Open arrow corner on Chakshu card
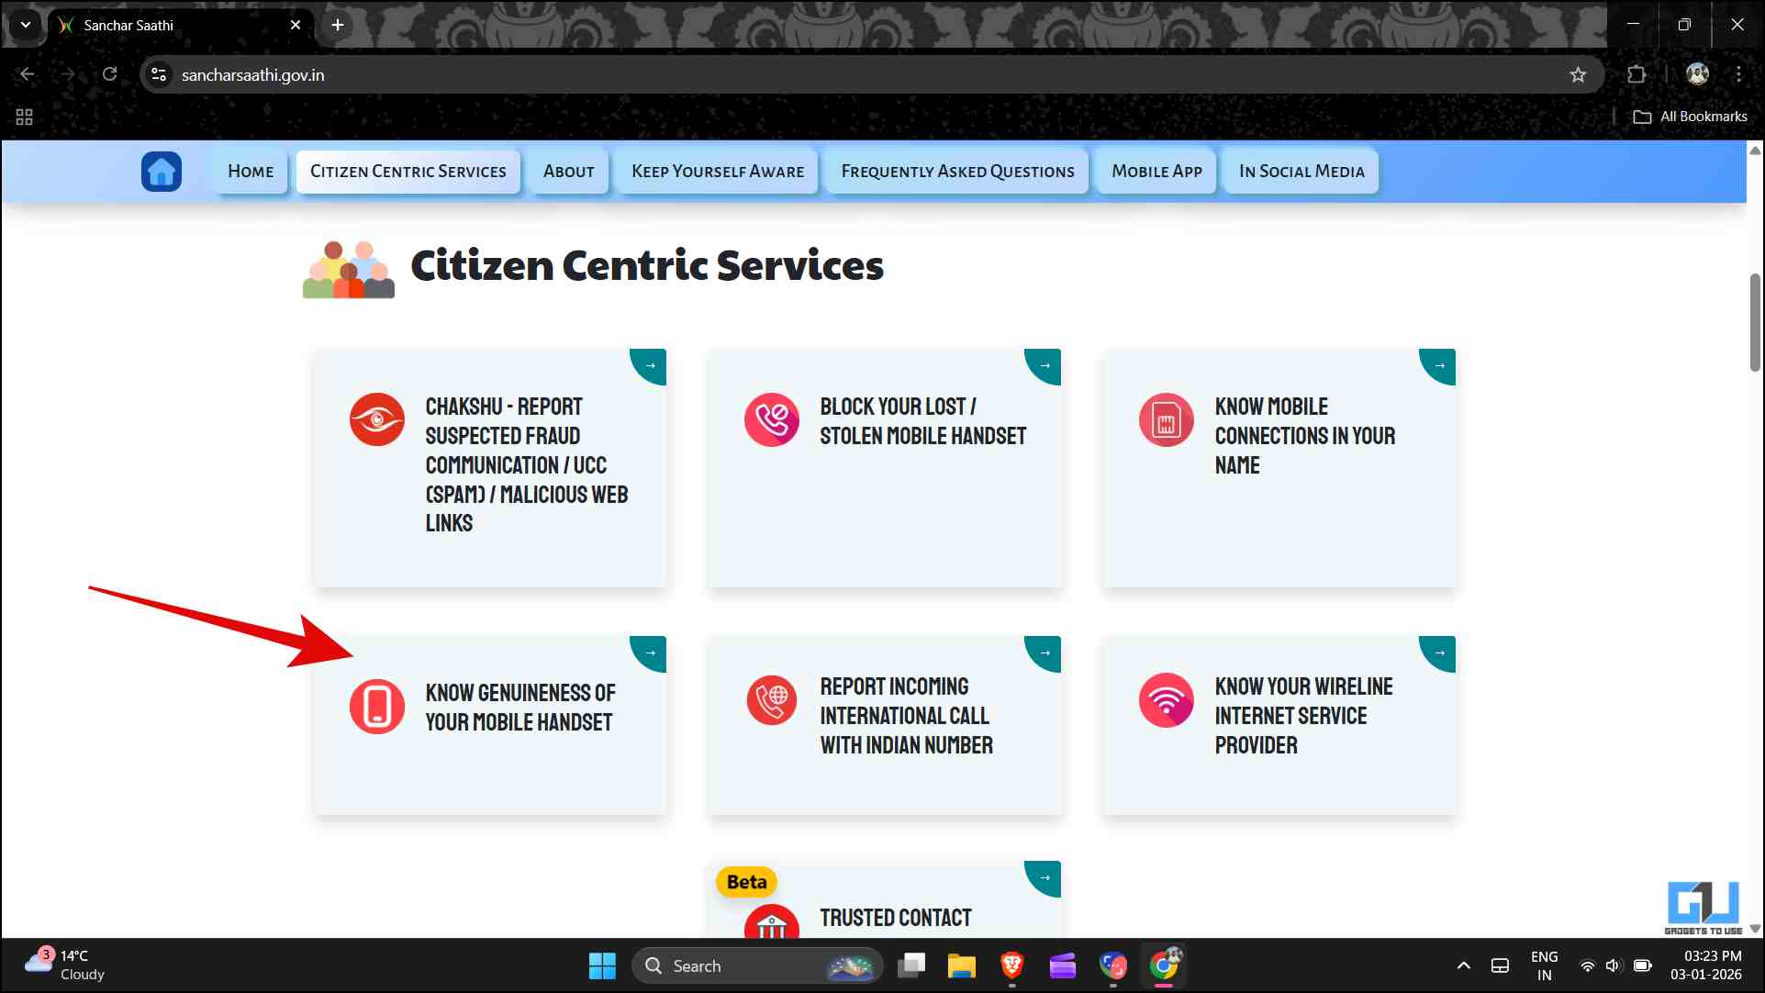This screenshot has height=993, width=1765. point(650,365)
